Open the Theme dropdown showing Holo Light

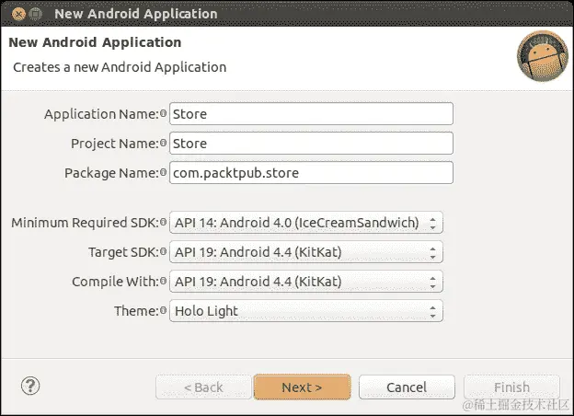306,311
